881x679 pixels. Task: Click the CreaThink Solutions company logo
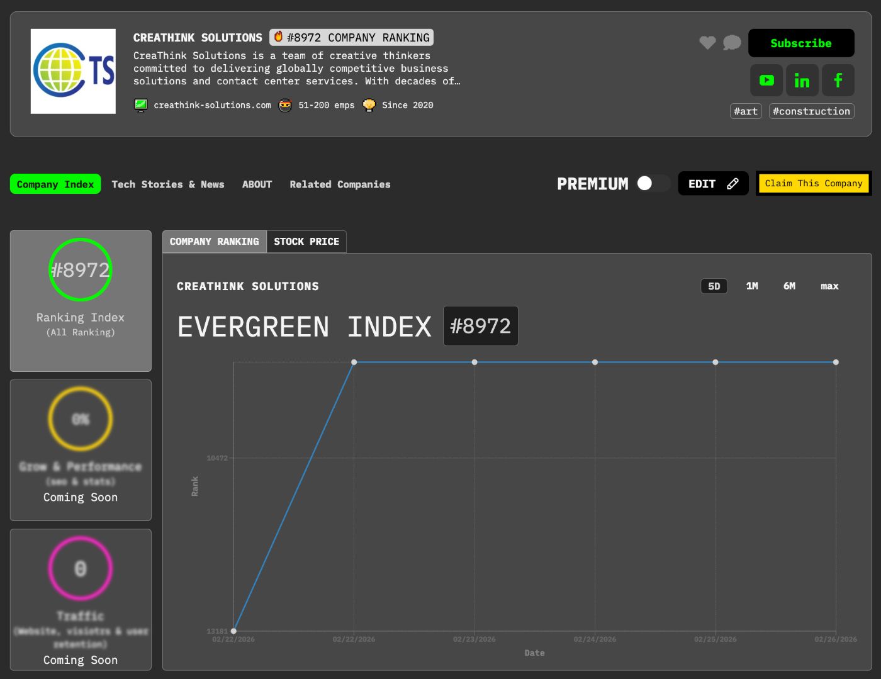pos(73,71)
